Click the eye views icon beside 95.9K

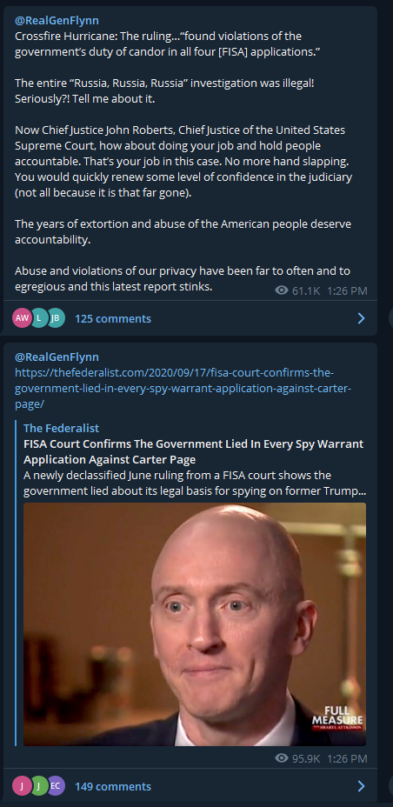pyautogui.click(x=282, y=758)
